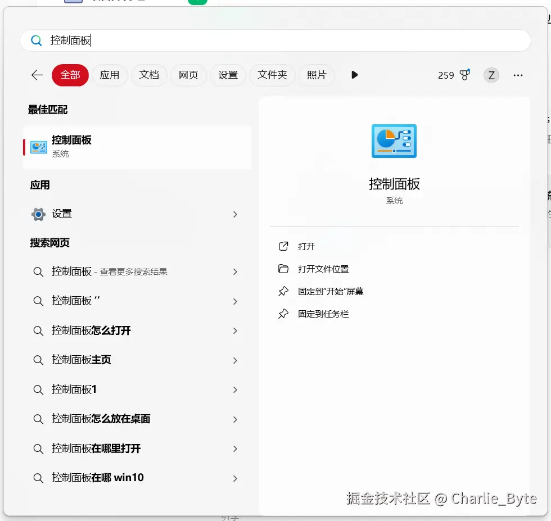The width and height of the screenshot is (551, 521).
Task: Switch to the 文档 filter tab
Action: pyautogui.click(x=149, y=75)
